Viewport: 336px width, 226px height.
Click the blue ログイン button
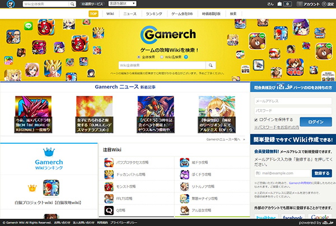316,122
